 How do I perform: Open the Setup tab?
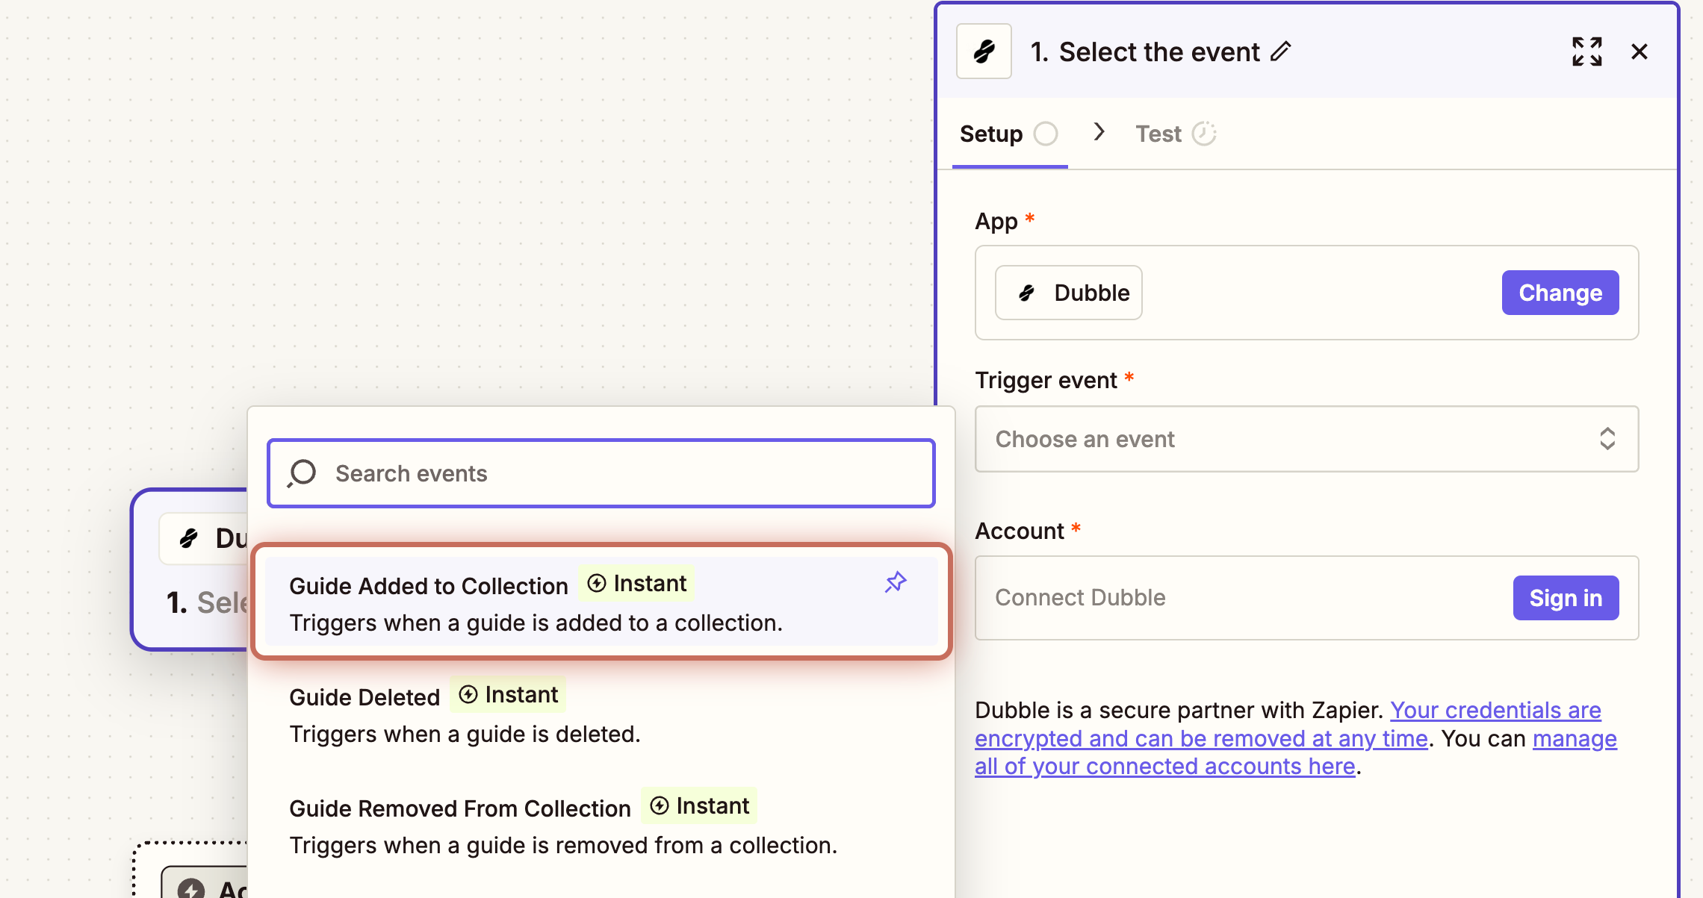pos(1009,134)
